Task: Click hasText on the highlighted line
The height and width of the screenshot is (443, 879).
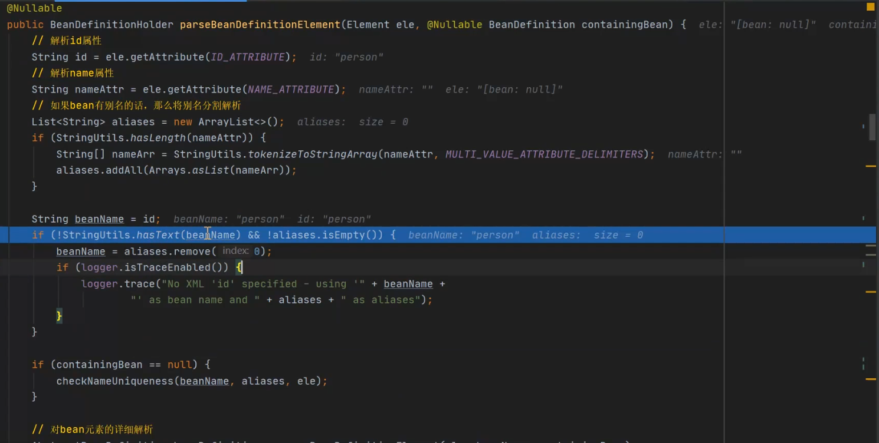Action: click(158, 235)
